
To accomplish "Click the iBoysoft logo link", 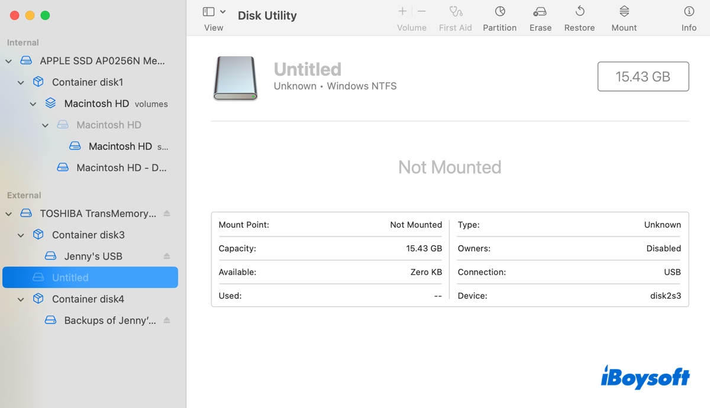I will (x=645, y=377).
